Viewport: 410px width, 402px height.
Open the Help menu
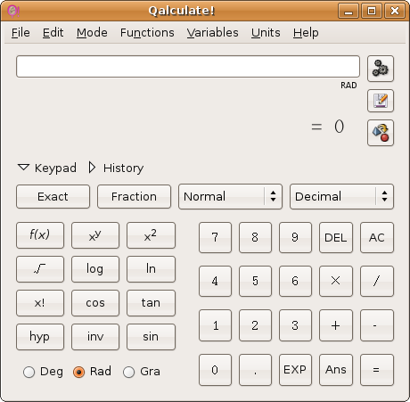(x=306, y=33)
